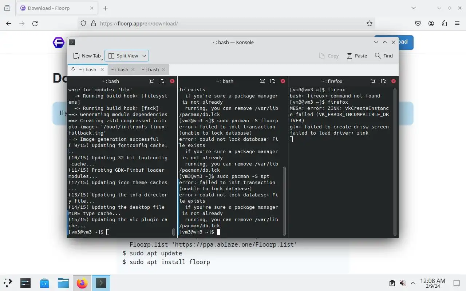Expand the hidden system tray icons arrow

coord(413,283)
